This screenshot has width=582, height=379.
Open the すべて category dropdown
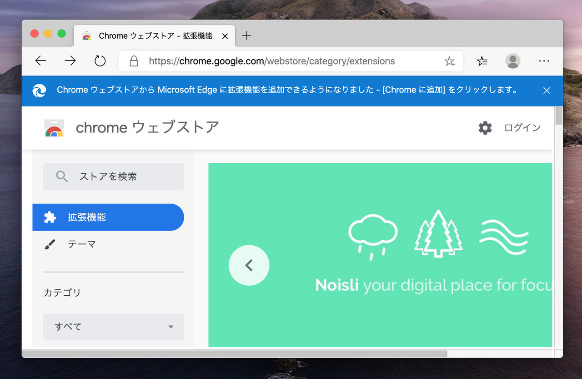[114, 327]
